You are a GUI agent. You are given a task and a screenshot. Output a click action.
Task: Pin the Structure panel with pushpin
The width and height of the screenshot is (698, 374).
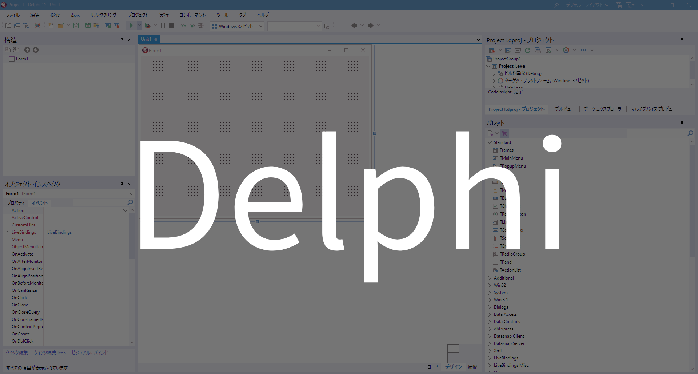[x=122, y=40]
